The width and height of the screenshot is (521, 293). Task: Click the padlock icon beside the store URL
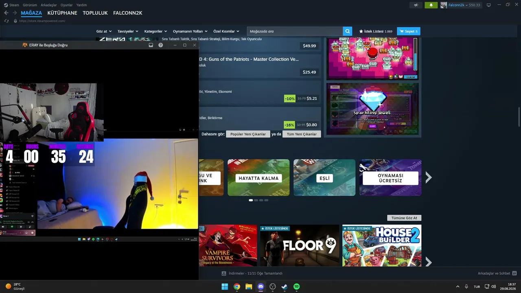(15, 21)
